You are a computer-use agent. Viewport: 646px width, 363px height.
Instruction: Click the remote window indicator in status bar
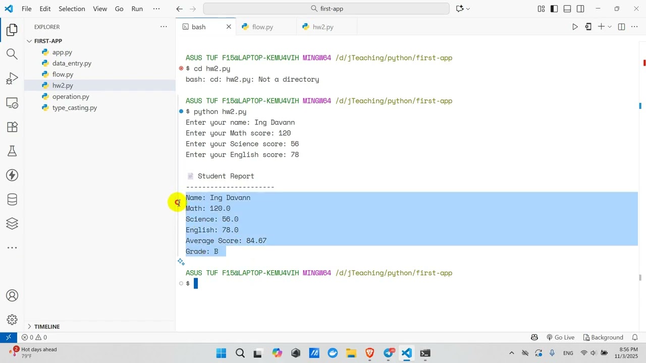point(8,337)
